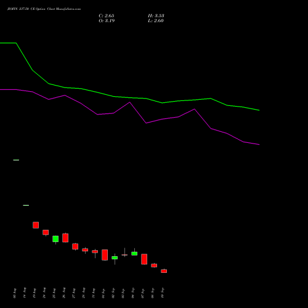Click the pale dash marker above 14 Aug
Image resolution: width=308 pixels, height=308 pixels.
pyautogui.click(x=26, y=205)
